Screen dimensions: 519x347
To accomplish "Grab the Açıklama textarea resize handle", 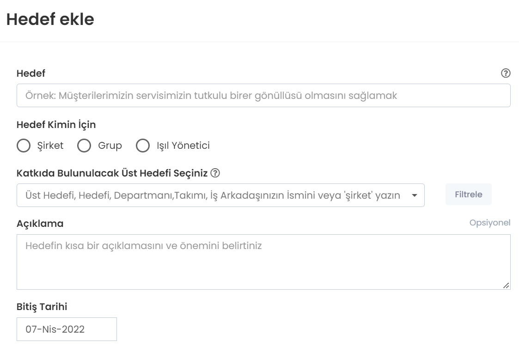I will 507,286.
